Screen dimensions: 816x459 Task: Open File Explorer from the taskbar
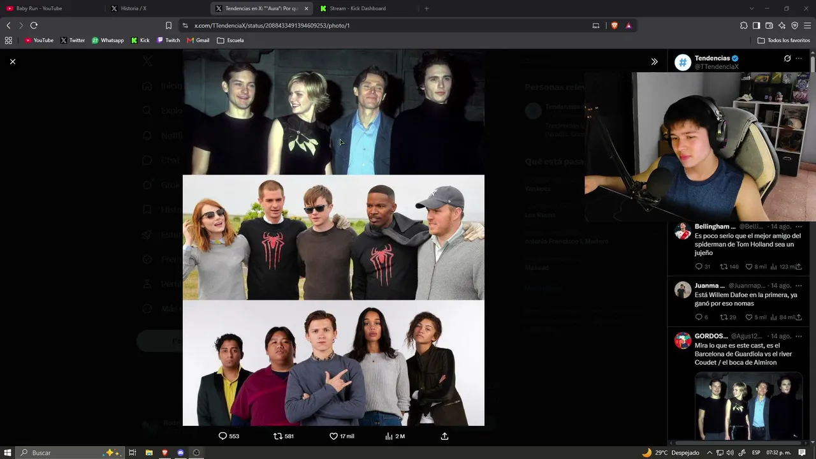[149, 453]
